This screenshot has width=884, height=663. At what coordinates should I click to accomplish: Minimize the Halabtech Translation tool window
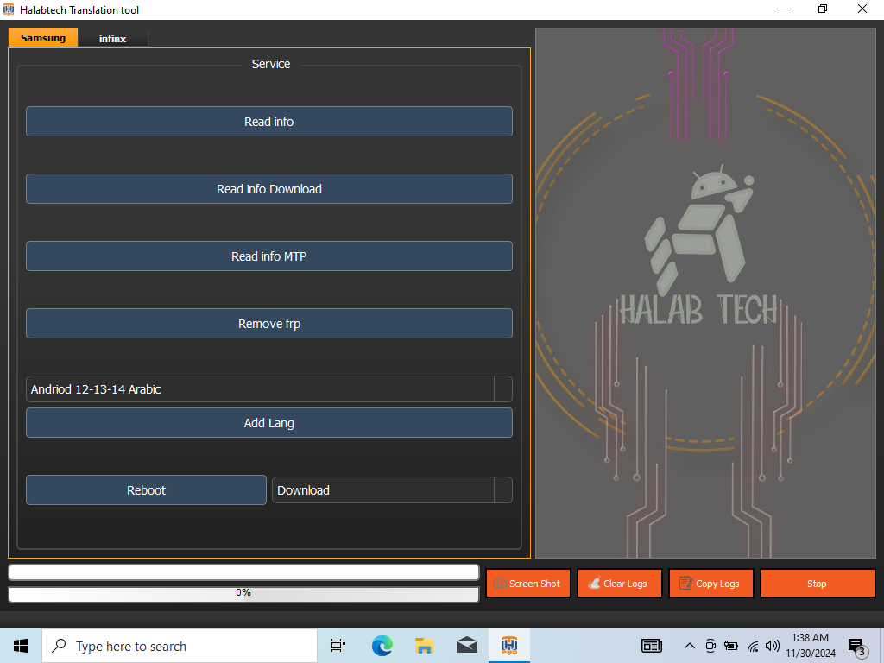784,9
